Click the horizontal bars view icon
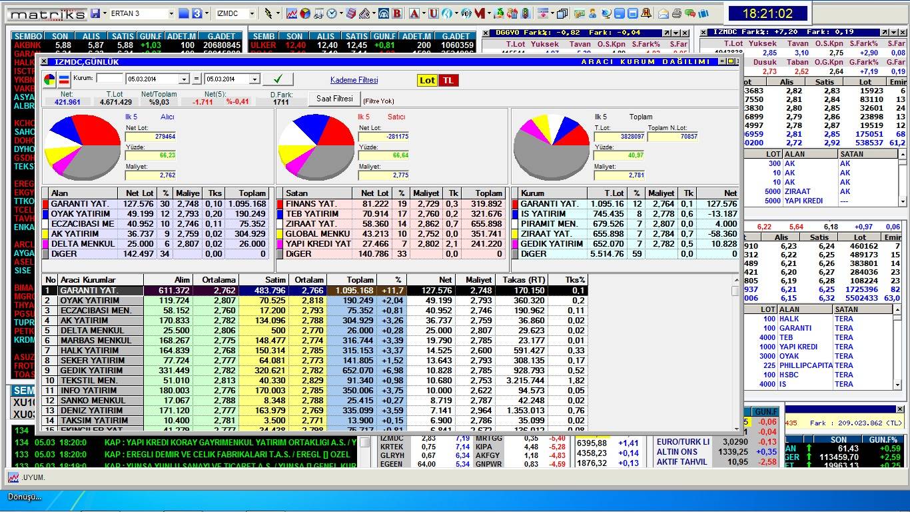Screen dimensions: 910x512 pos(64,80)
